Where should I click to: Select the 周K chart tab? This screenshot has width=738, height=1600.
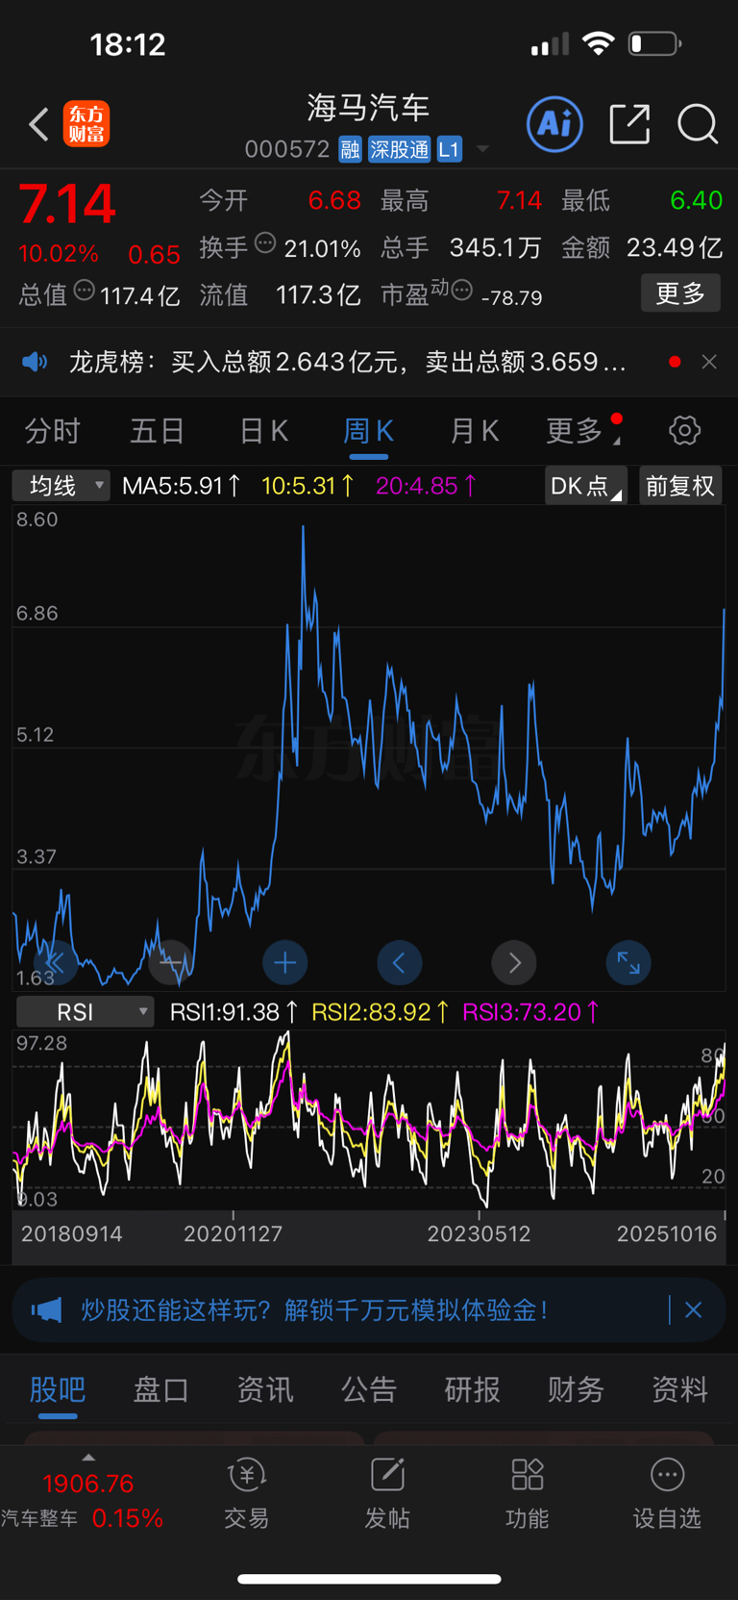(368, 431)
